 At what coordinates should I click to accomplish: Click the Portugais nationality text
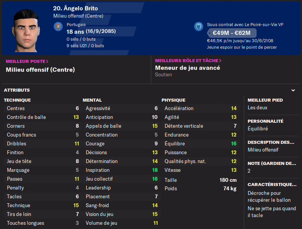tap(76, 25)
